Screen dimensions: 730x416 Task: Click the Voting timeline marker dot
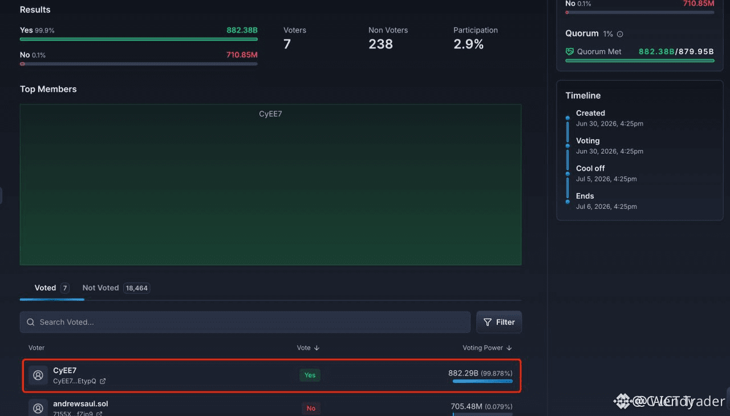567,146
